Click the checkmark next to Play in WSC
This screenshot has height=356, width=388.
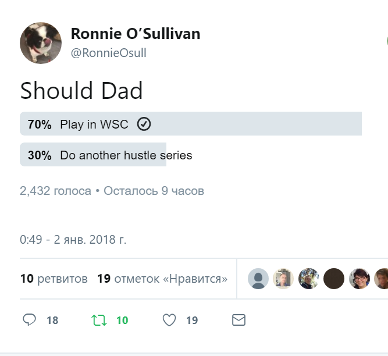[x=144, y=124]
